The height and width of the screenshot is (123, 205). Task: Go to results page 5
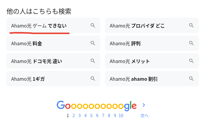click(x=91, y=116)
